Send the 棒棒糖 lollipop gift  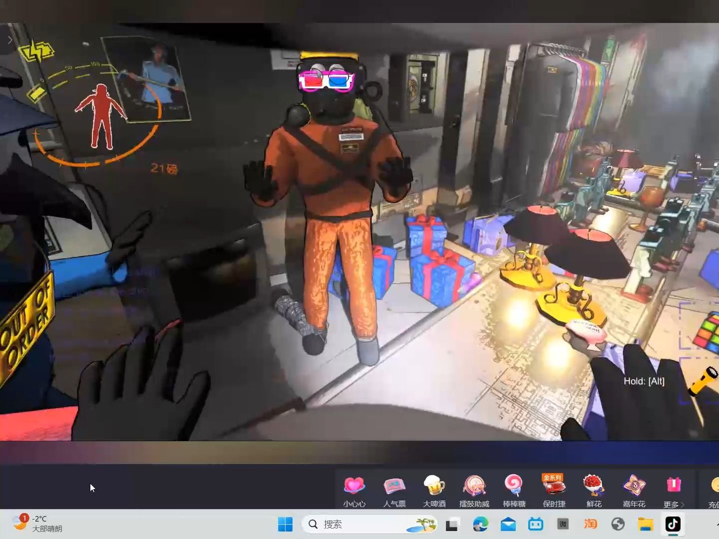(x=514, y=491)
